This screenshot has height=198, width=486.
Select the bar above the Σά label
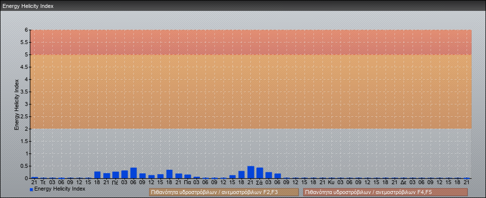tap(260, 173)
